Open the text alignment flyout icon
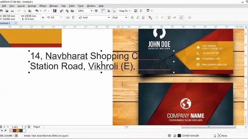Screen dimensions: 248x139 (x=150, y=17)
